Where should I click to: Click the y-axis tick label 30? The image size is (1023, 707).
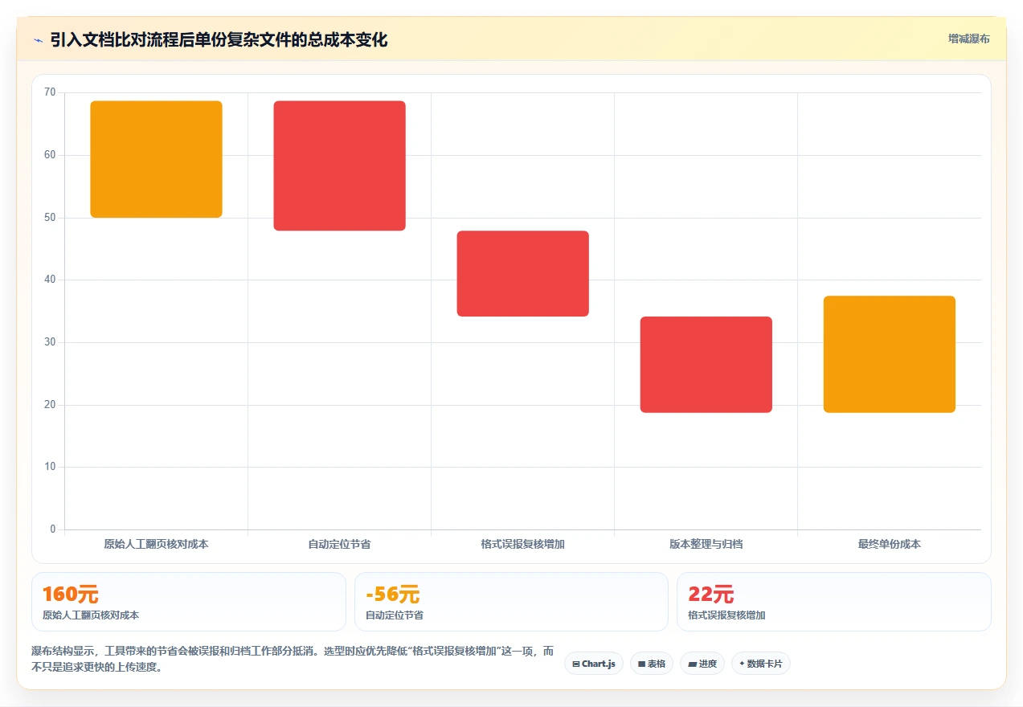point(50,342)
